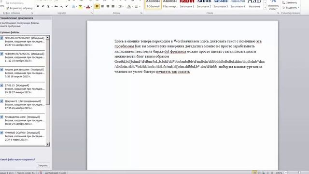309x174 pixels.
Task: Open Изменить стили menu
Action: pyautogui.click(x=273, y=5)
